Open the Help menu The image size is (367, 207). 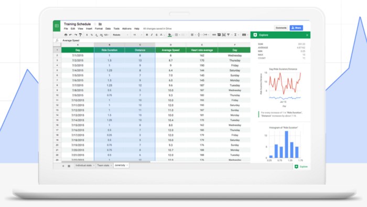[137, 28]
